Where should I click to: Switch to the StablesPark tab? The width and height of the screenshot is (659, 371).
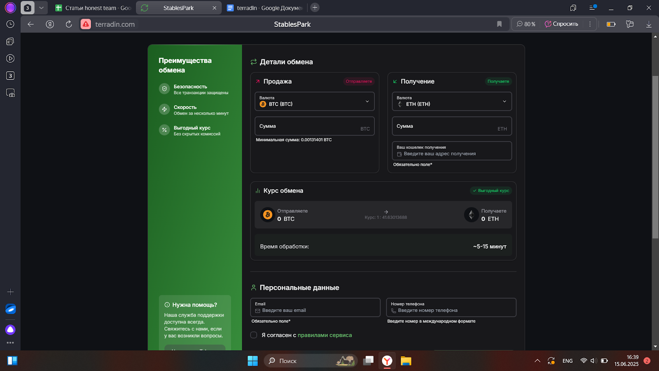point(178,8)
